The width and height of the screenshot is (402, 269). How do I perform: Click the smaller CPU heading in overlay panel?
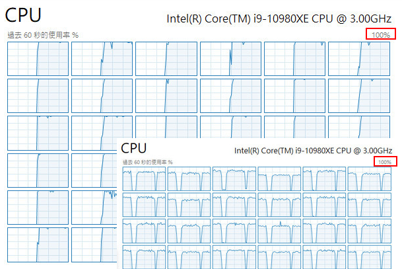point(133,148)
